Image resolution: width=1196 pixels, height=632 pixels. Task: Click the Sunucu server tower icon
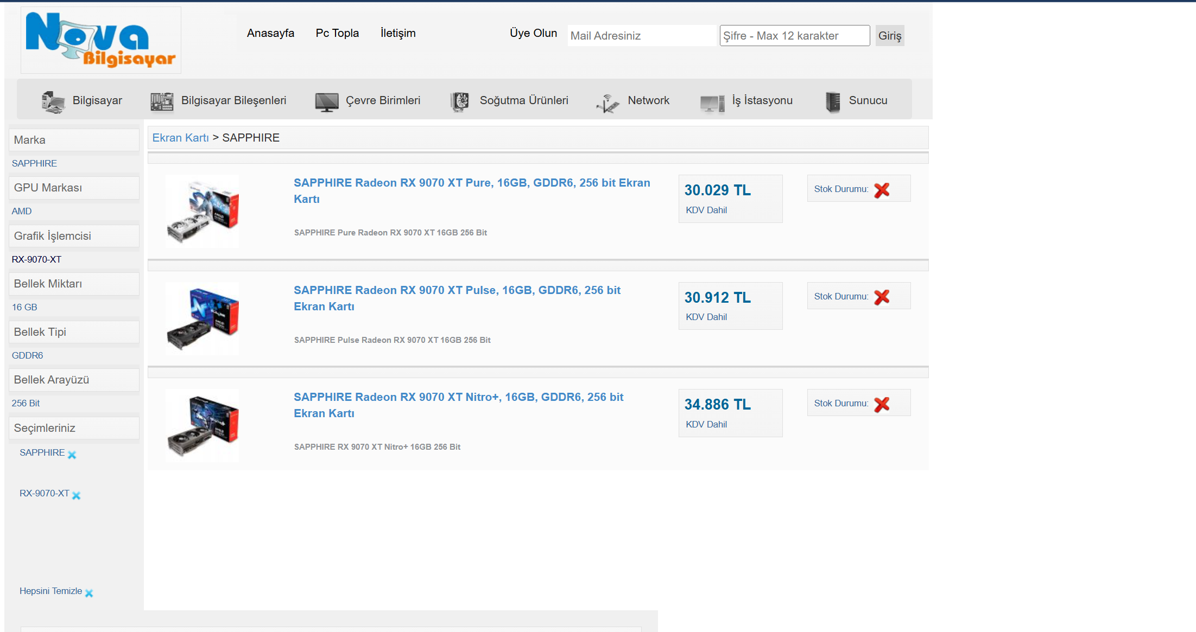[x=833, y=102]
